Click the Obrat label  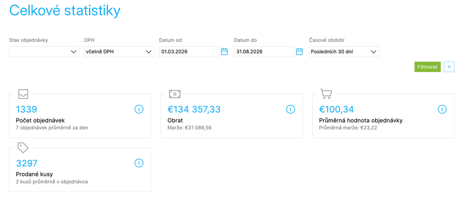pos(175,121)
